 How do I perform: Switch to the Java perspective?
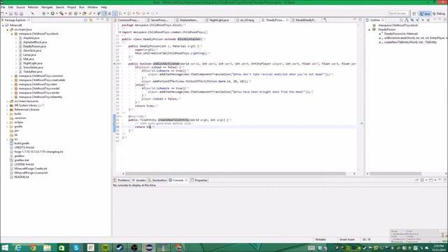pos(425,13)
